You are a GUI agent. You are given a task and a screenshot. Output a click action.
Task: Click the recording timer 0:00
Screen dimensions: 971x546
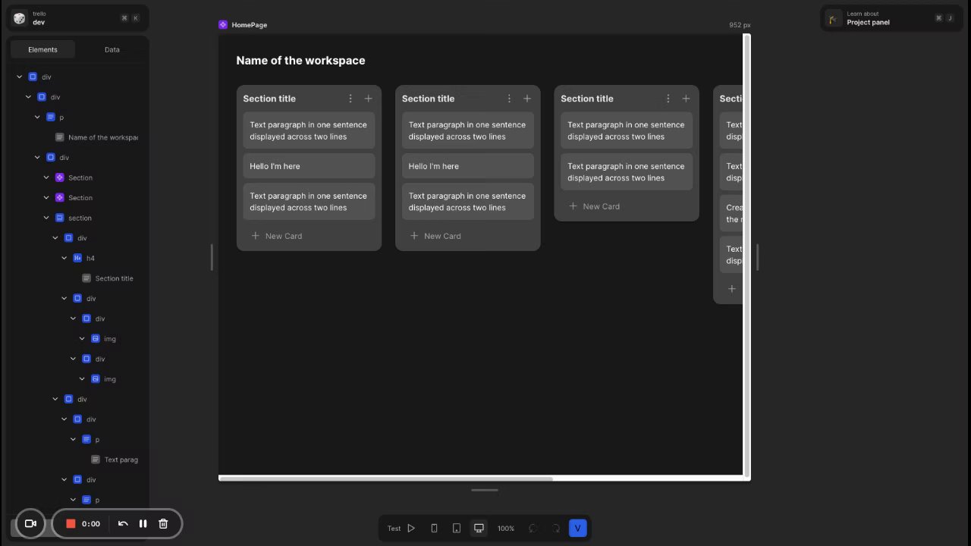[91, 523]
